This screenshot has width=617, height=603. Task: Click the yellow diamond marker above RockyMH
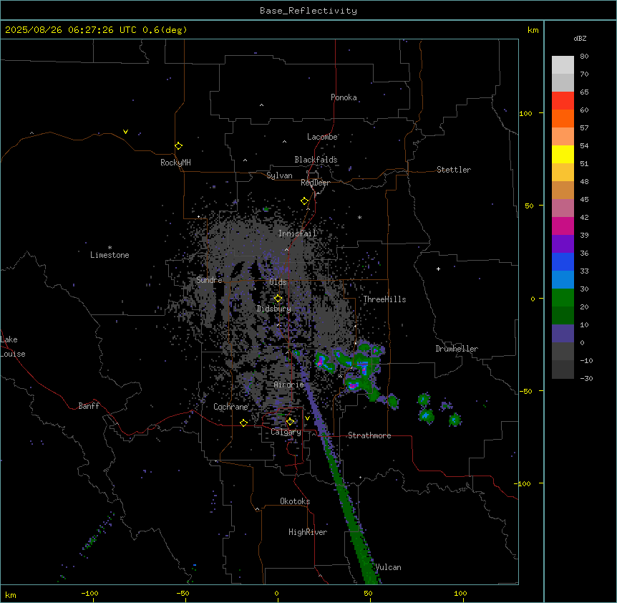click(x=178, y=146)
